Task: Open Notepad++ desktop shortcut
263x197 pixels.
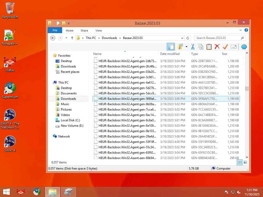Action: point(10,37)
